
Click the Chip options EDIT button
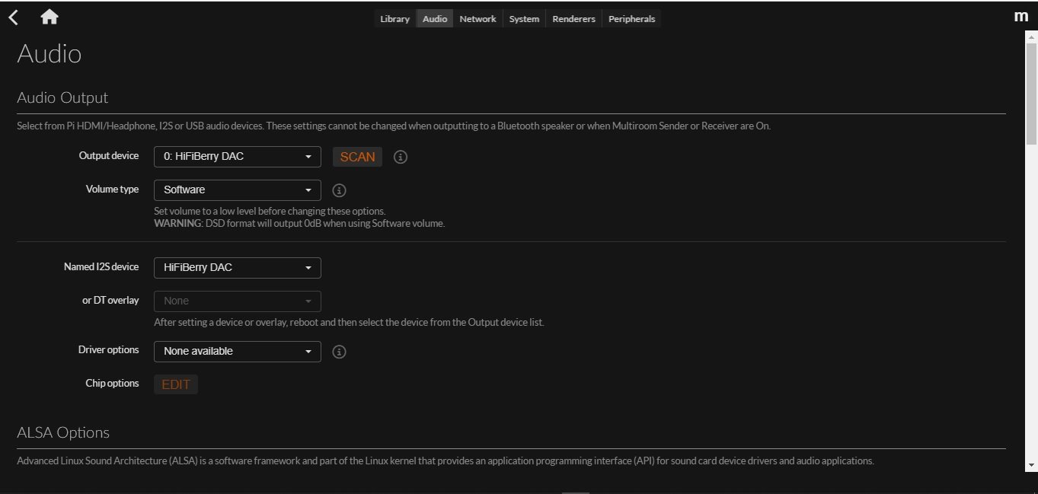(x=176, y=384)
